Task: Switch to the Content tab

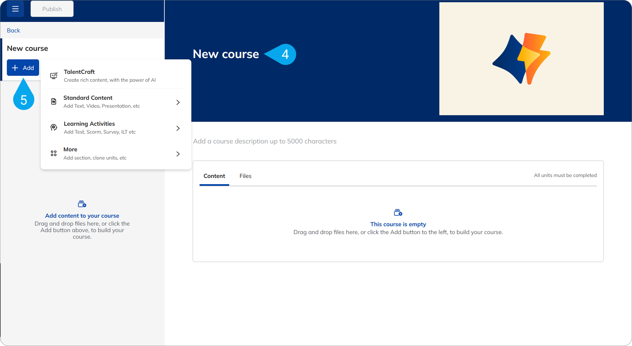Action: [214, 176]
